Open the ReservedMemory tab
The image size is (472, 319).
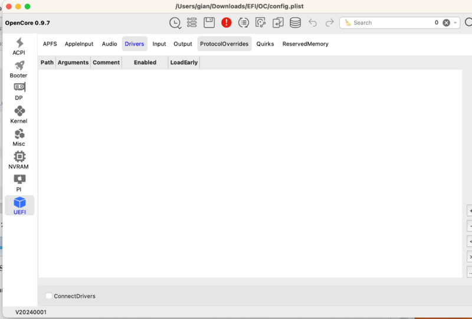coord(305,44)
